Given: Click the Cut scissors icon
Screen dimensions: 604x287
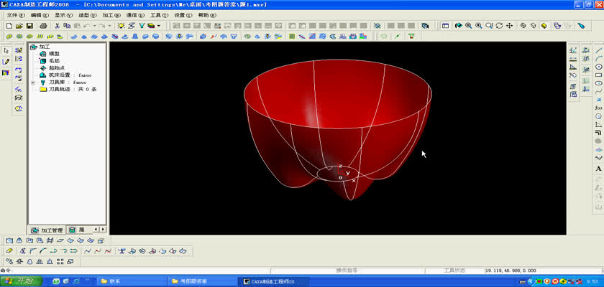Looking at the screenshot, I should (x=57, y=26).
